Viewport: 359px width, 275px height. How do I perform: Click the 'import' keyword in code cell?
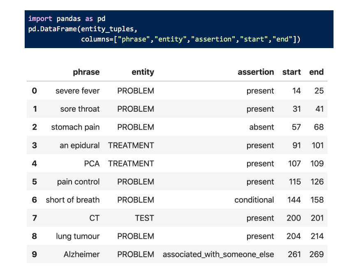click(40, 18)
